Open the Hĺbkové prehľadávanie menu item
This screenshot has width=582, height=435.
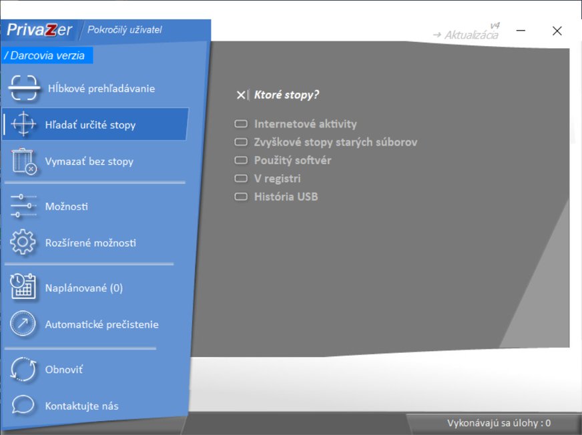(x=101, y=88)
